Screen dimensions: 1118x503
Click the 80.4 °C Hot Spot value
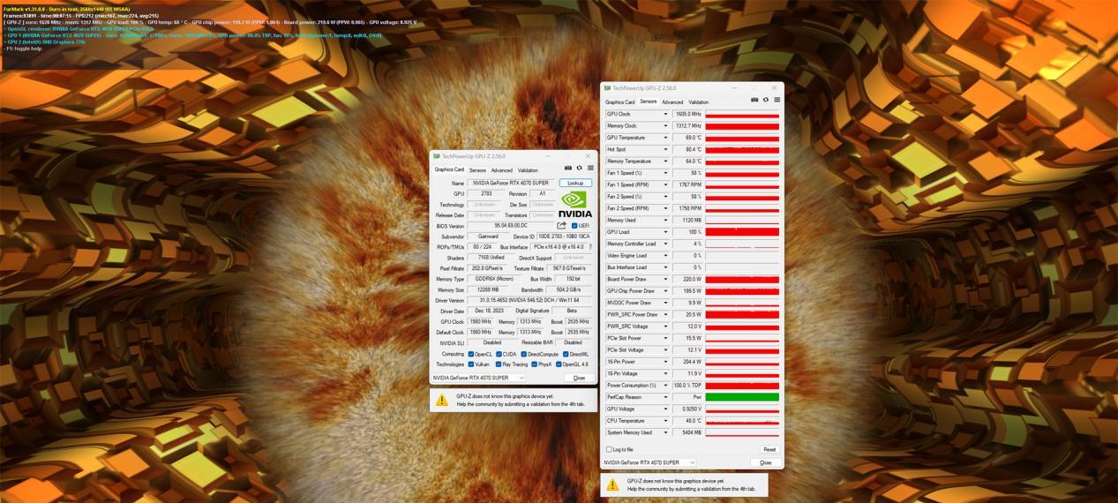(x=687, y=149)
